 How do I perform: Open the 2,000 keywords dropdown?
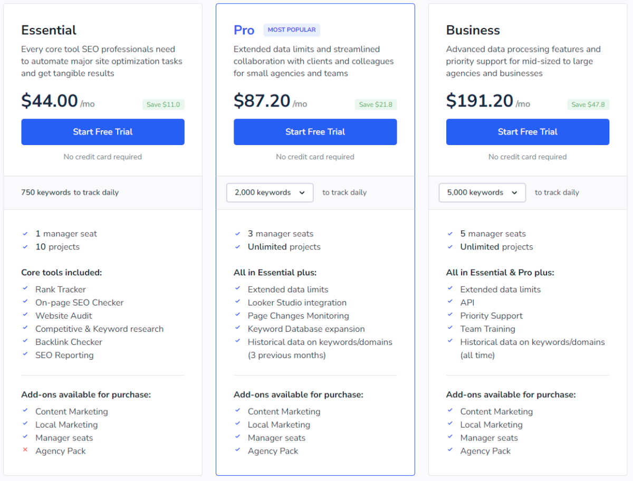click(x=270, y=193)
